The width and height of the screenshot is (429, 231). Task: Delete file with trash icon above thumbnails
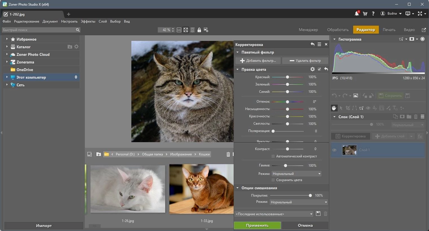(x=228, y=154)
